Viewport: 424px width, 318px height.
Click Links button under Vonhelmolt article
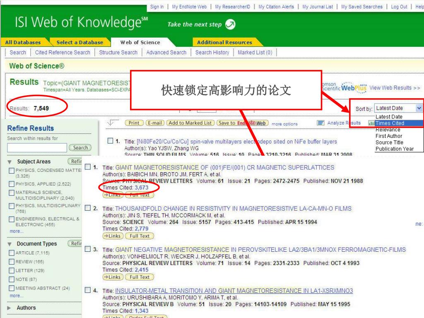pyautogui.click(x=113, y=277)
